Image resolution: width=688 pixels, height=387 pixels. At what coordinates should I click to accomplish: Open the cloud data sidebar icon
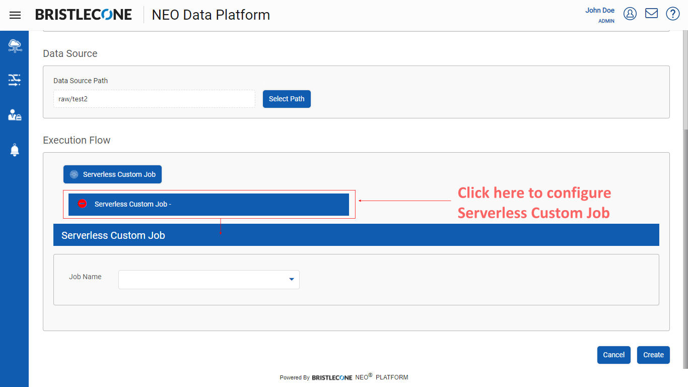(15, 46)
